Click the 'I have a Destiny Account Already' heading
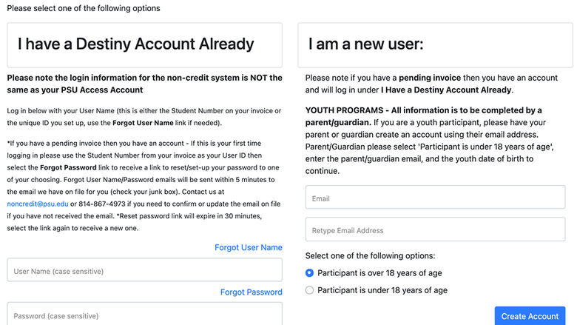 tap(136, 44)
